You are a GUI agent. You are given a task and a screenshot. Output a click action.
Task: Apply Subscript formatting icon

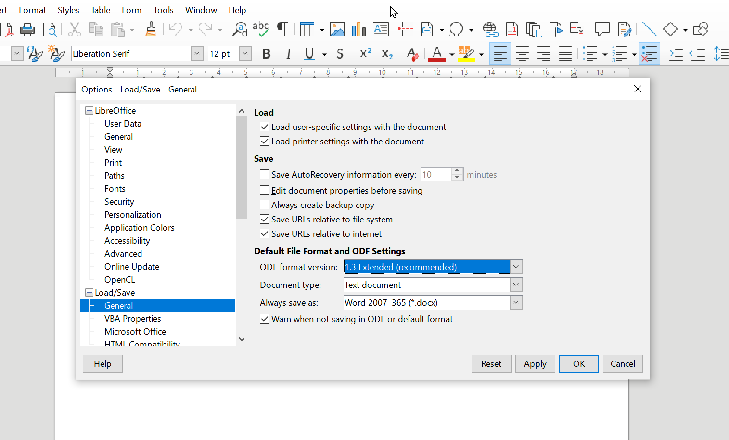(387, 53)
